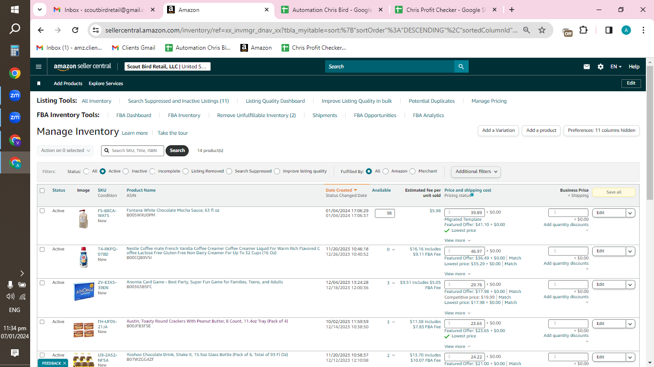Open the Listing Quality Dashboard link
654x367 pixels.
[x=275, y=101]
